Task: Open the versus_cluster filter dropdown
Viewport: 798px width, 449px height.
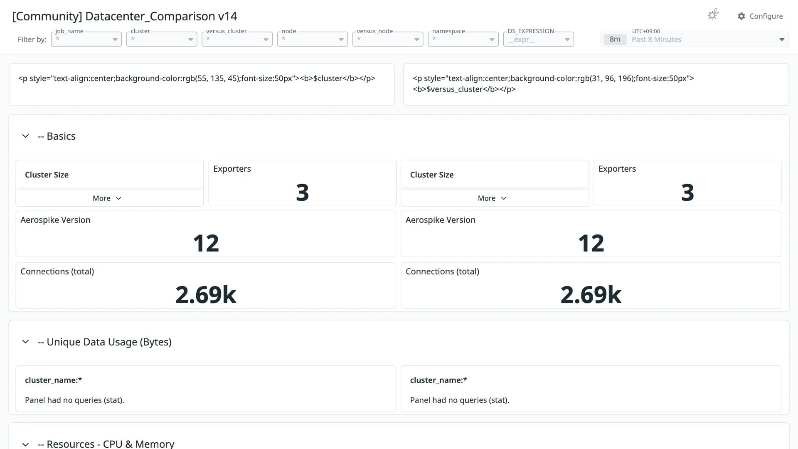Action: coord(237,39)
